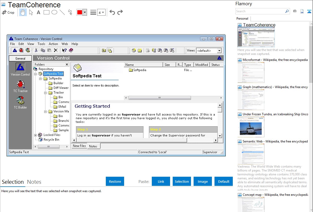Select the text annotation tool

pyautogui.click(x=38, y=12)
